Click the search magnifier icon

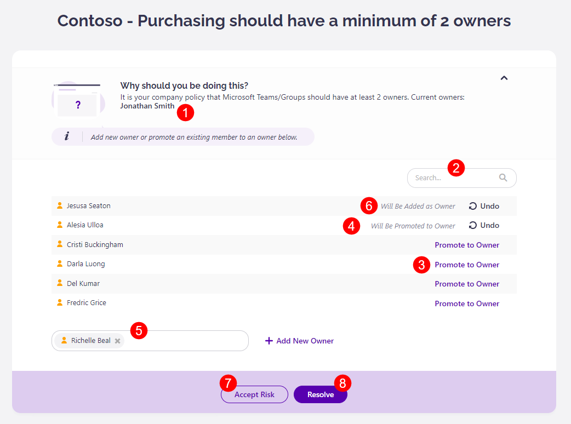tap(503, 177)
